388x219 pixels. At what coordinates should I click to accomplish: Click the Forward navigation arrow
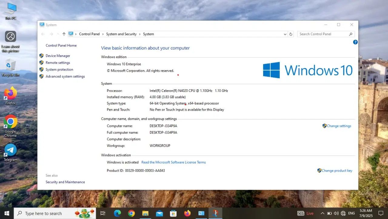tap(51, 34)
